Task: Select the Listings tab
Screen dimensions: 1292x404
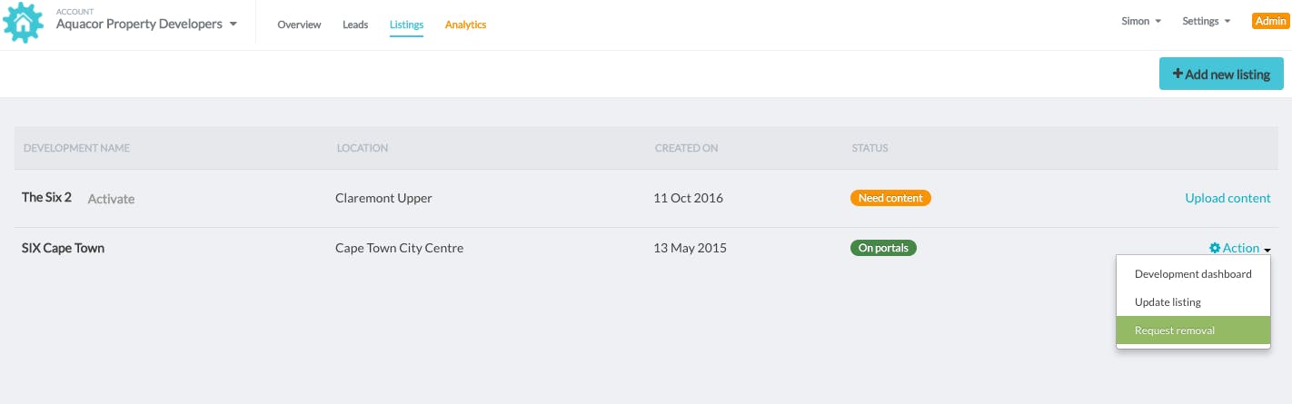Action: tap(406, 25)
